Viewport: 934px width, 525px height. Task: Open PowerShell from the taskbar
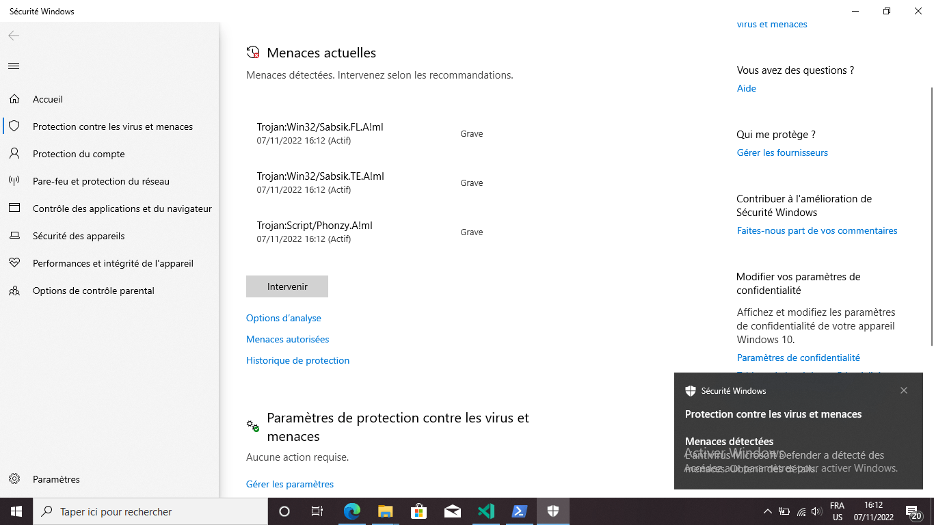pos(520,511)
